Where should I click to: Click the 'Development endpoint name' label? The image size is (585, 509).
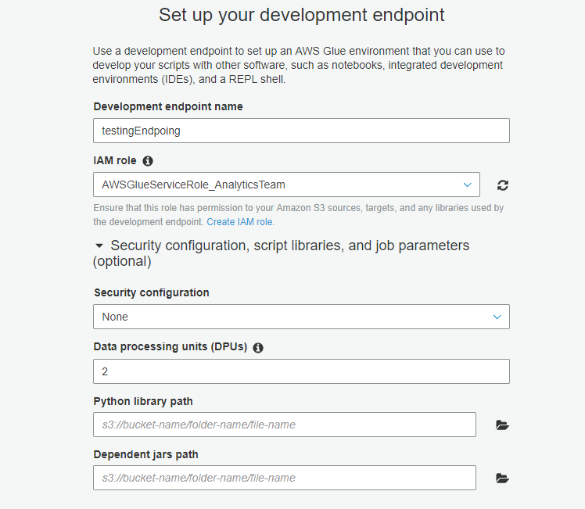pos(168,106)
